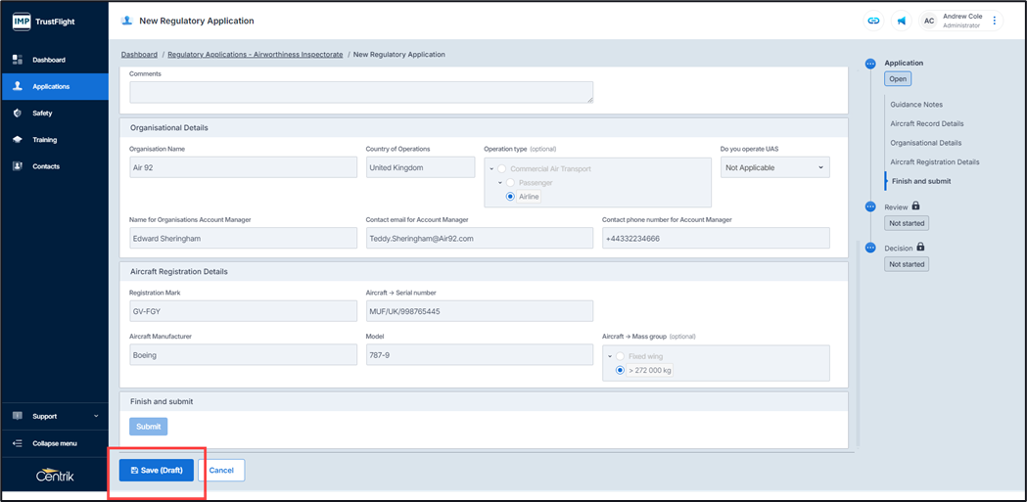Click the Training graduation cap icon
The image size is (1027, 502).
[x=18, y=140]
